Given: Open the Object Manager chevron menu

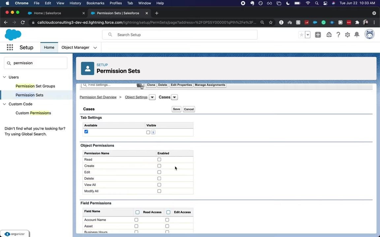Looking at the screenshot, I should click(x=95, y=48).
